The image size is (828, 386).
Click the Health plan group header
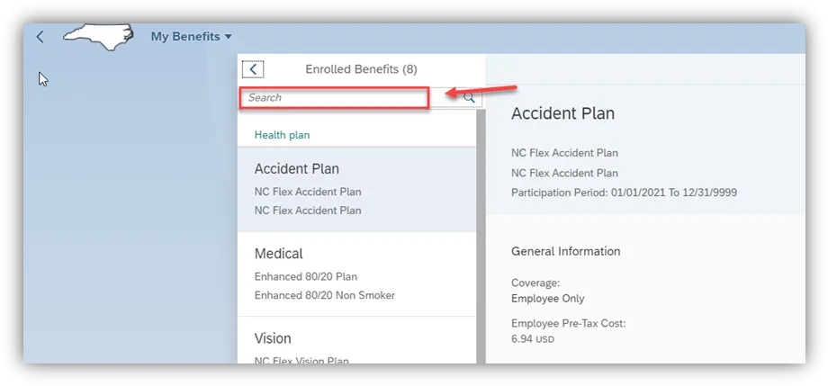(x=282, y=135)
